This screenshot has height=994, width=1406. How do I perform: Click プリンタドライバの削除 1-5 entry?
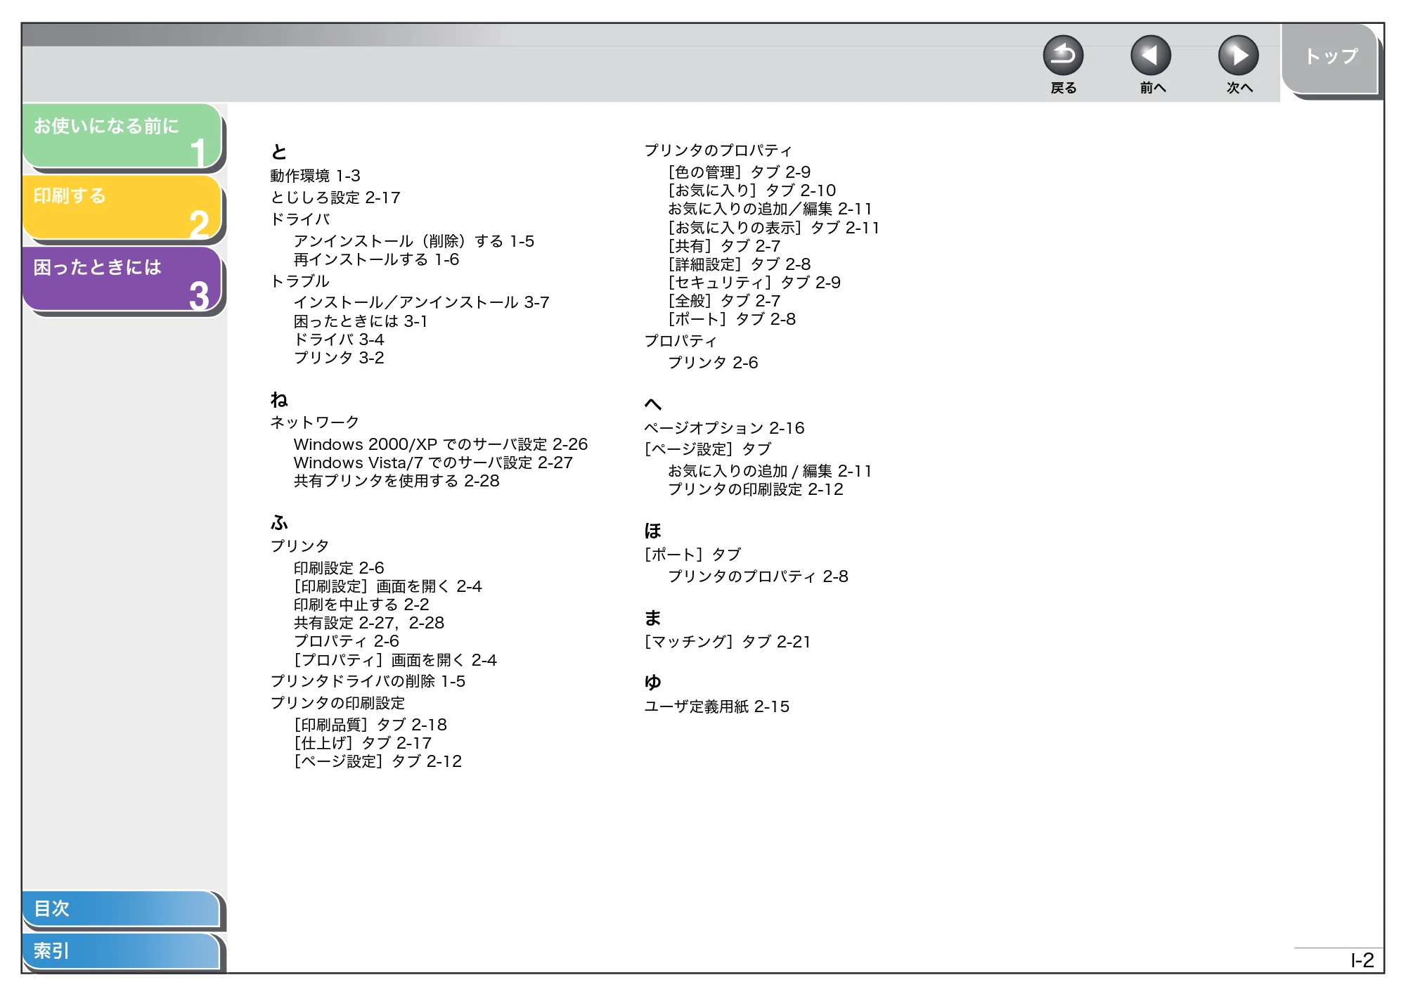(x=368, y=681)
